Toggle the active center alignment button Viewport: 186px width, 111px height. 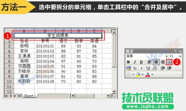click(156, 62)
